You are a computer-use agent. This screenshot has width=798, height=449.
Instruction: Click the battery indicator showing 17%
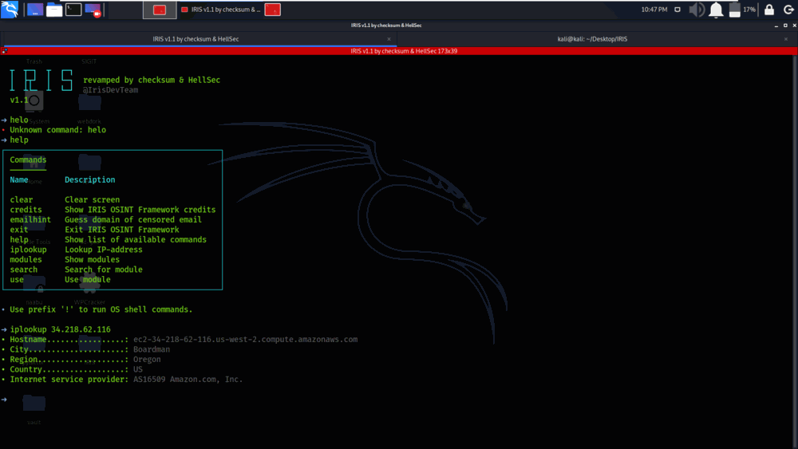742,10
